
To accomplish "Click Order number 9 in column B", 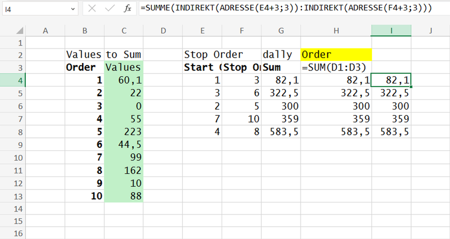I will point(85,183).
